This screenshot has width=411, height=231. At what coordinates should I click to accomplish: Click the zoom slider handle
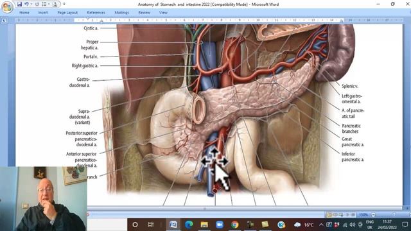tap(394, 215)
